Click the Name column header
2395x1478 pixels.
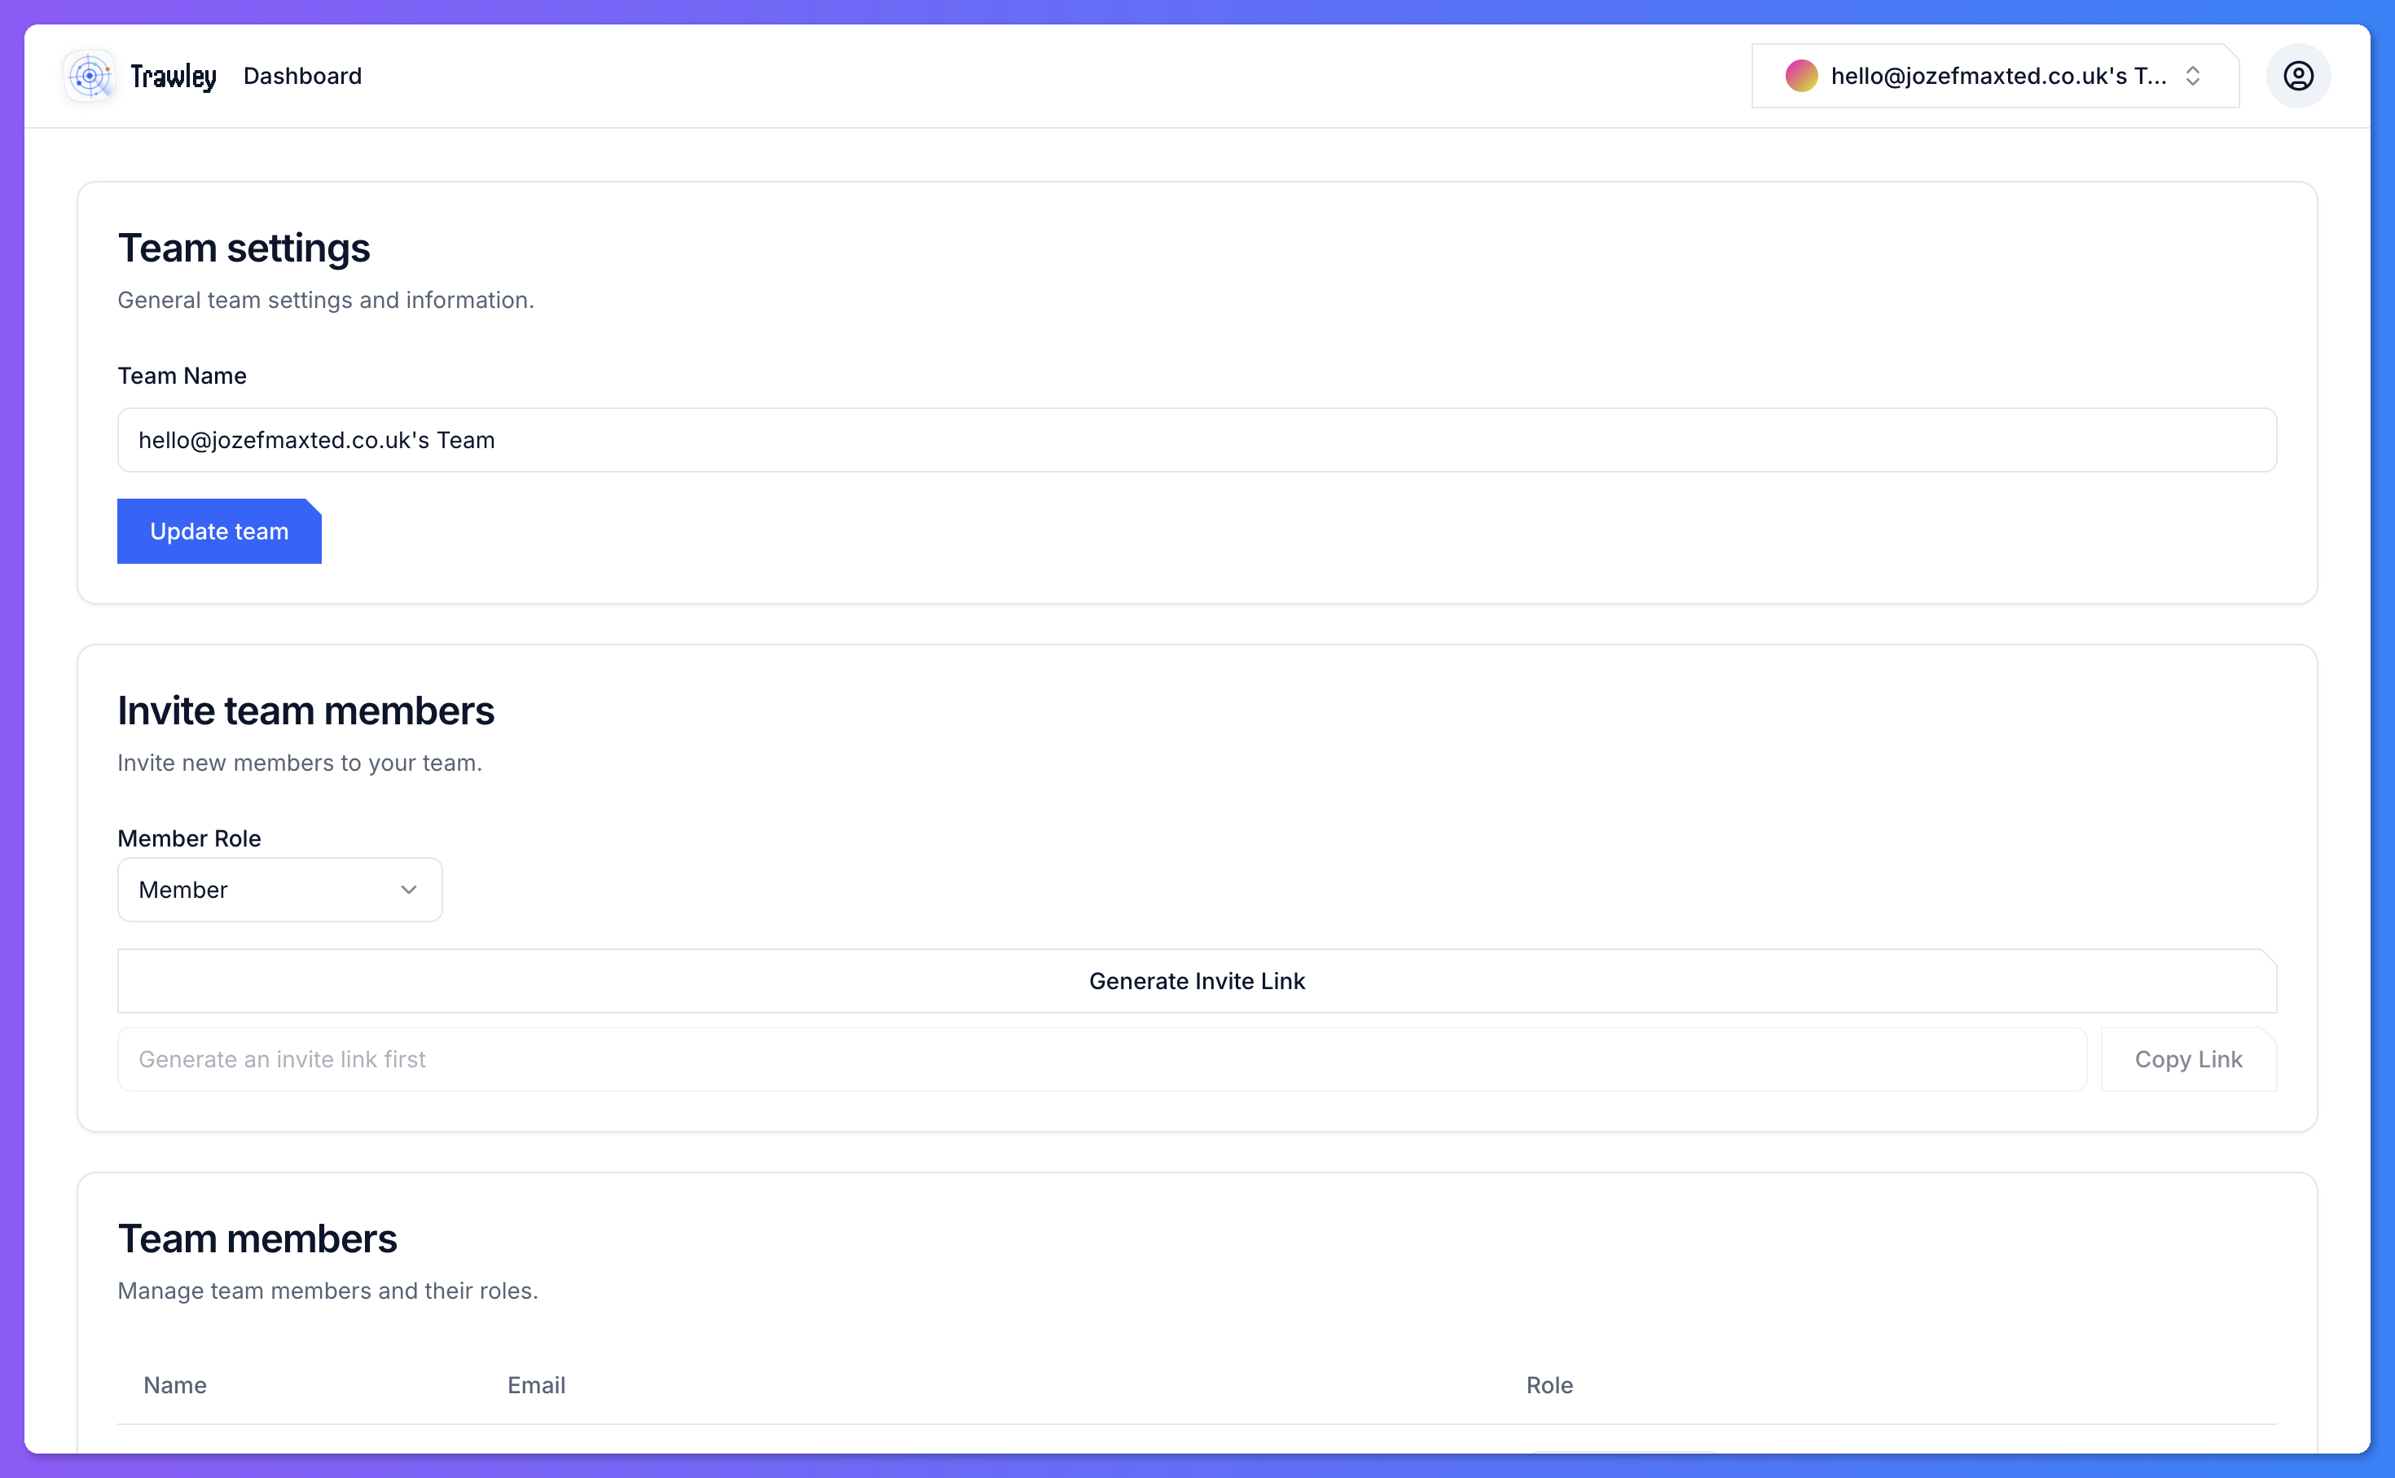point(175,1384)
